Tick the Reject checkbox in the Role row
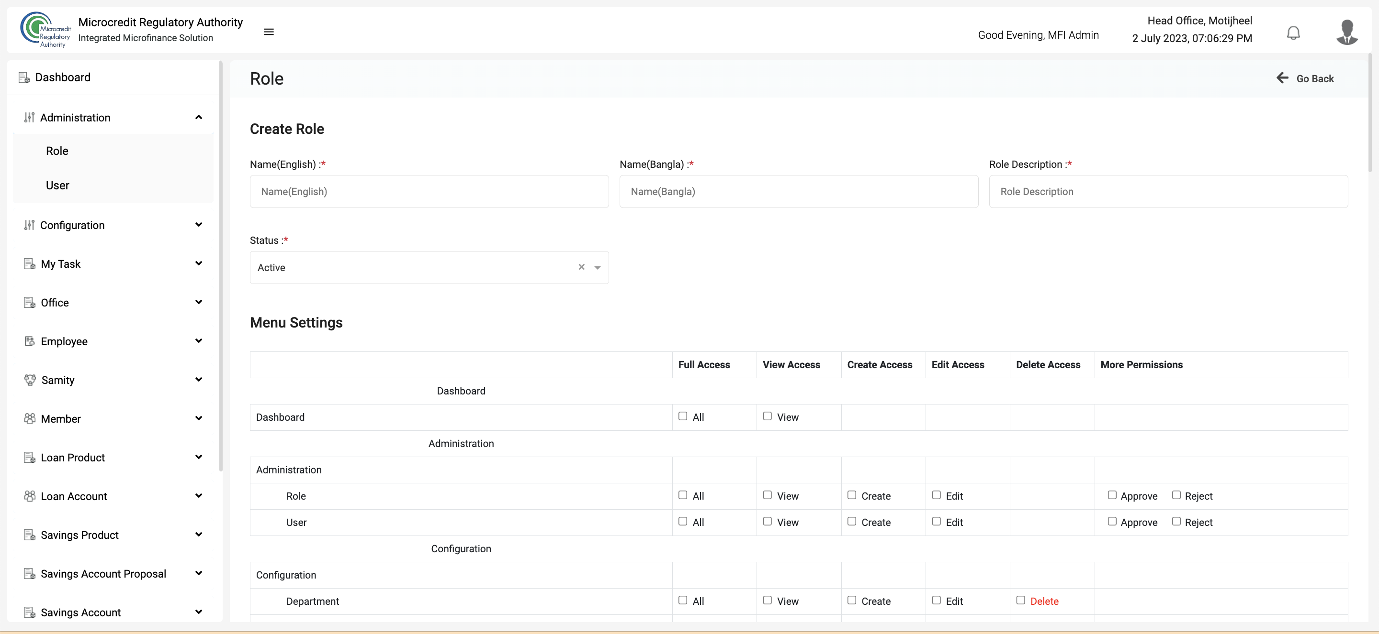This screenshot has height=634, width=1379. point(1176,495)
